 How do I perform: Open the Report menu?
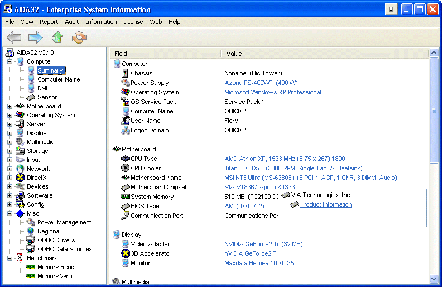(49, 22)
